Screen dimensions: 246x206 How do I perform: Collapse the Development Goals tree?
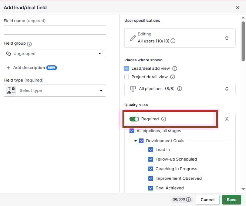pos(135,141)
